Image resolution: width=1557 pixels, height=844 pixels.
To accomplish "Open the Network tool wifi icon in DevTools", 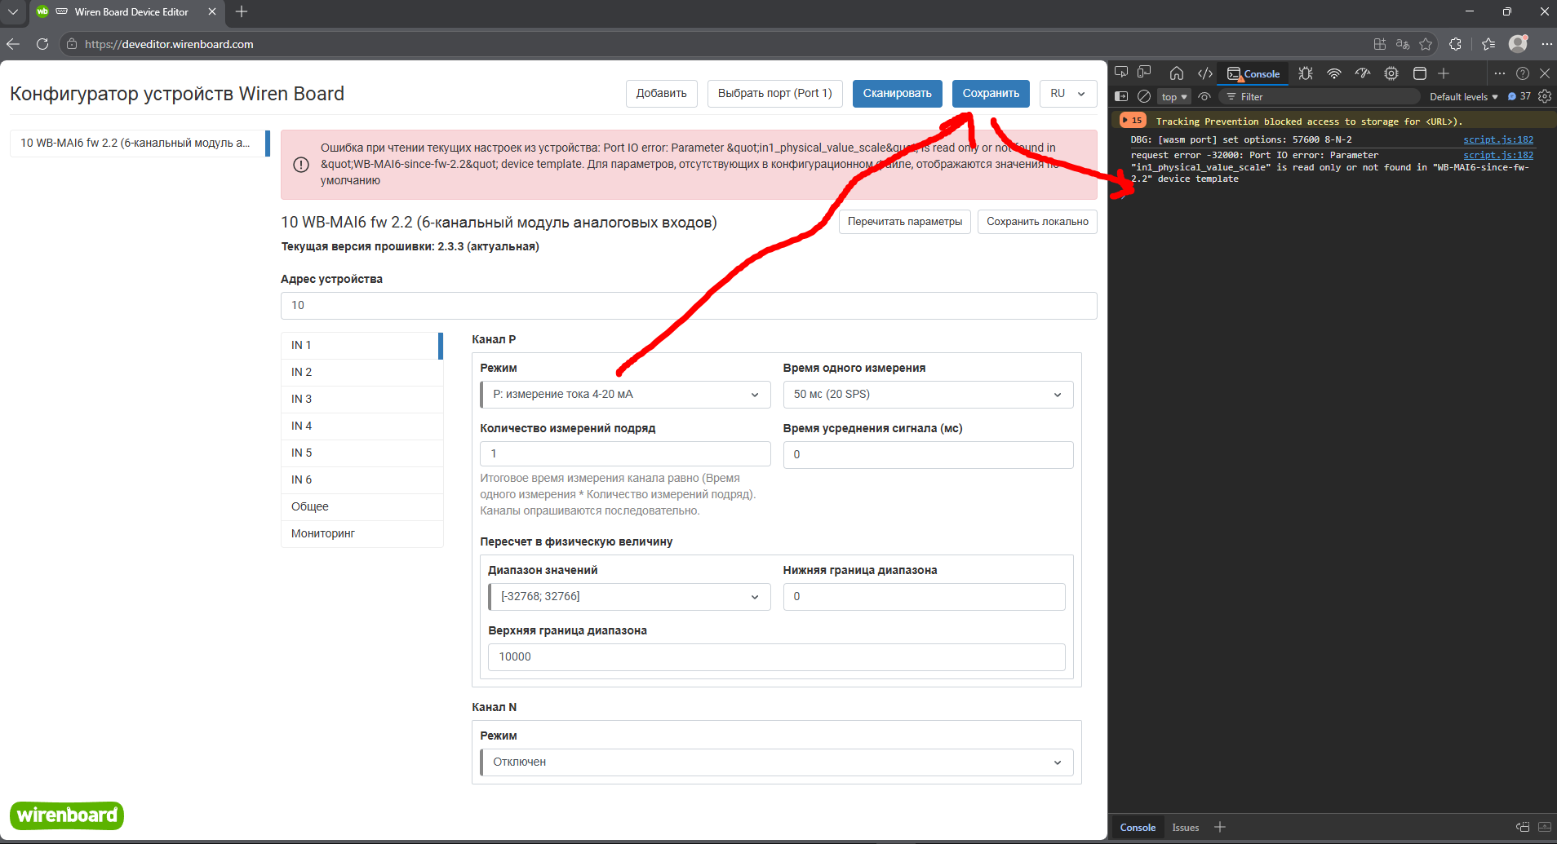I will coord(1334,73).
